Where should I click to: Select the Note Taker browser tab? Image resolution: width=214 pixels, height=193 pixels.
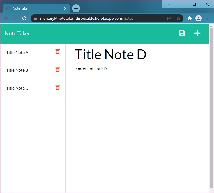36,8
